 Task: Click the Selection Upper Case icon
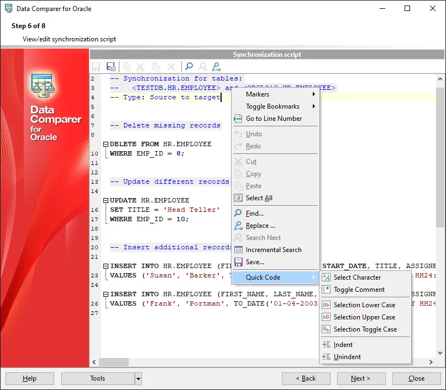coord(326,317)
